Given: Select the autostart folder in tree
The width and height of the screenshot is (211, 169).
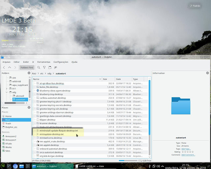Looking at the screenshot, I should point(20,100).
